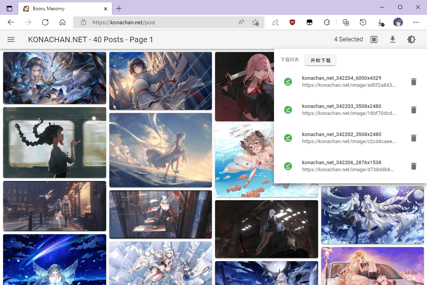This screenshot has height=285, width=427.
Task: Open the snowy night street thumbnail
Action: tap(55, 206)
